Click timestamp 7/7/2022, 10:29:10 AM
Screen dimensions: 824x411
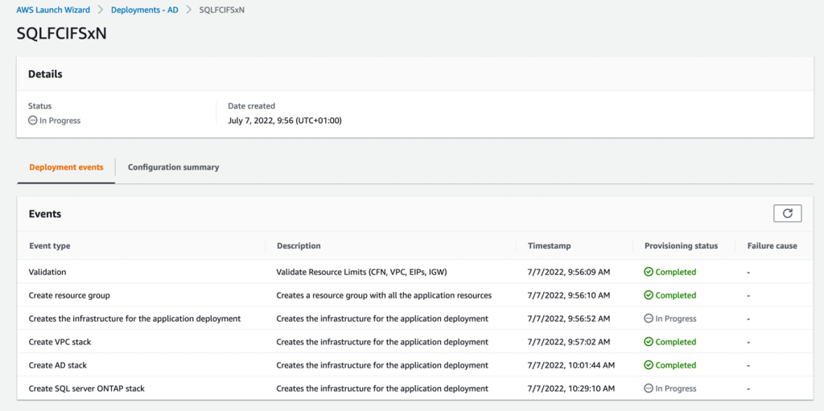click(571, 388)
